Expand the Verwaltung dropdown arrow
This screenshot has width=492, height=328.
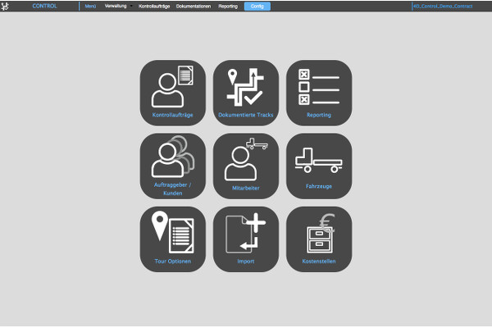[131, 6]
